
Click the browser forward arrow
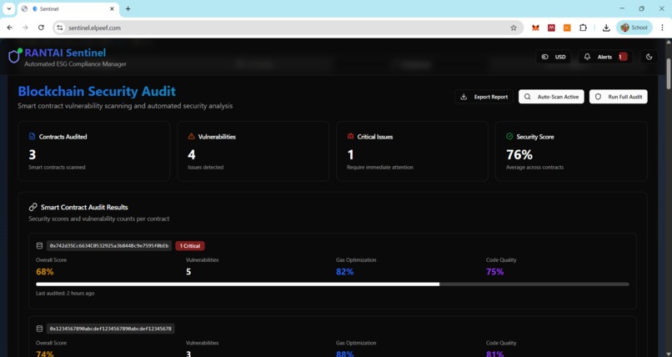point(25,28)
